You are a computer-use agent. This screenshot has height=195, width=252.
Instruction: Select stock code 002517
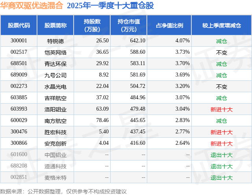[19, 52]
